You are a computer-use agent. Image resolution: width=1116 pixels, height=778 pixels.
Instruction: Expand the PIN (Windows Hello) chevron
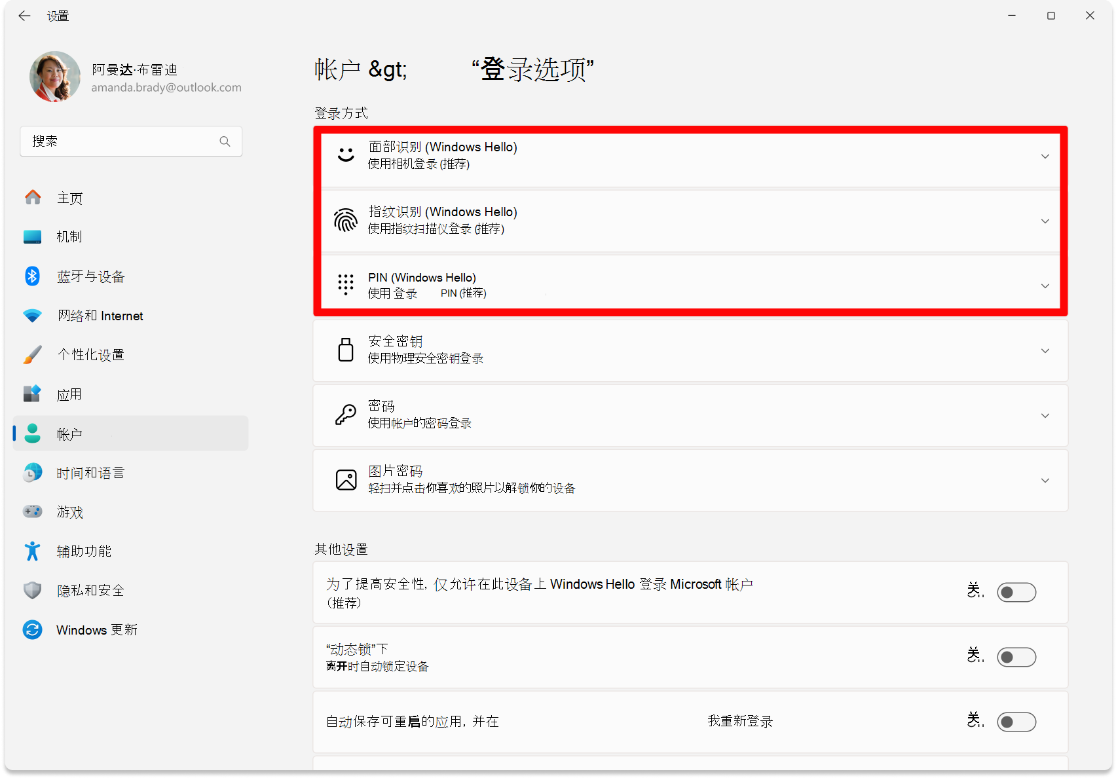tap(1045, 286)
